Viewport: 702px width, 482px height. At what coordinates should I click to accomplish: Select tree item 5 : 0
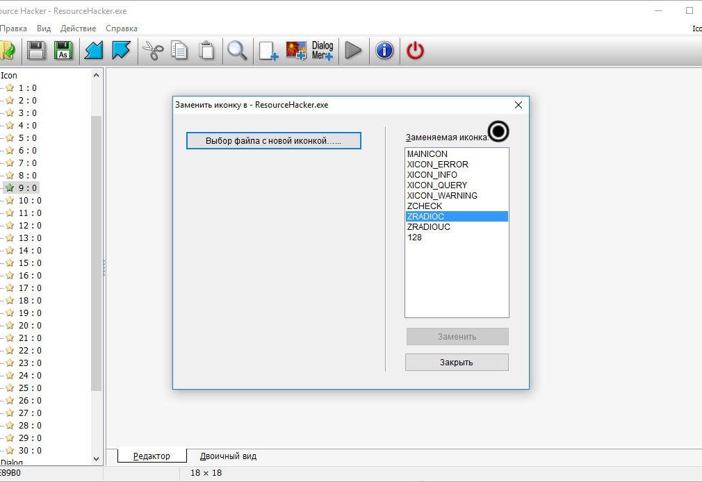coord(27,138)
